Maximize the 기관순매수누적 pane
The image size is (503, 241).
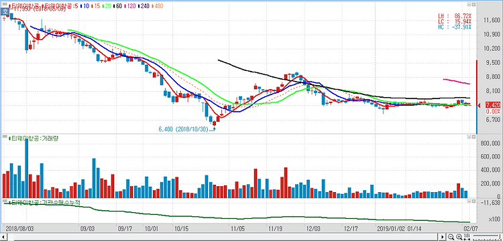(469, 202)
